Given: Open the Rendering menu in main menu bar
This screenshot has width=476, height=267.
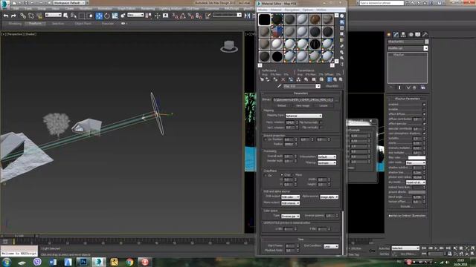Looking at the screenshot, I should (x=147, y=9).
